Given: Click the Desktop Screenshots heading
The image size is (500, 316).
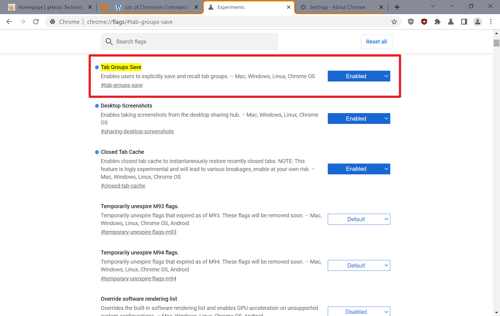Looking at the screenshot, I should coord(126,106).
